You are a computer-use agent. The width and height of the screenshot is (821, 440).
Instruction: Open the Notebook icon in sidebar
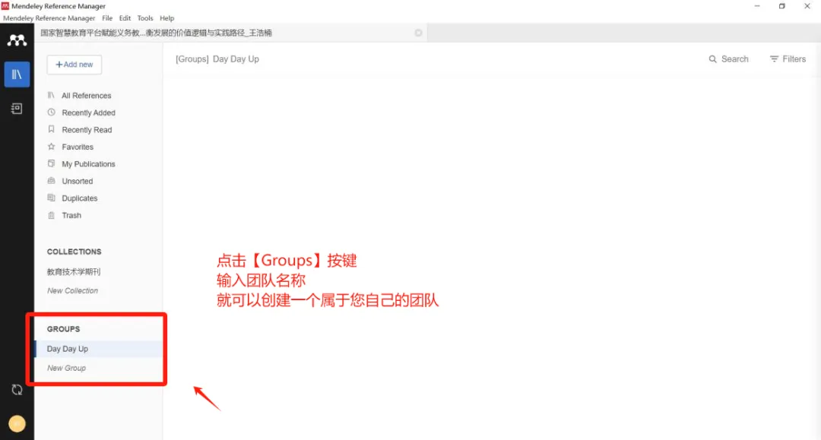17,109
